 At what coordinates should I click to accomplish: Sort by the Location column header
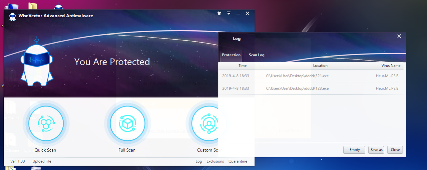coord(320,66)
